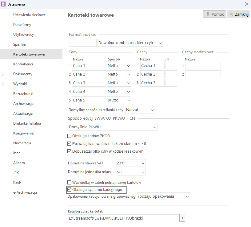Screen dimensions: 251x227
Task: Uncheck Obsługa systemu kaucyjnego
Action: pos(69,189)
